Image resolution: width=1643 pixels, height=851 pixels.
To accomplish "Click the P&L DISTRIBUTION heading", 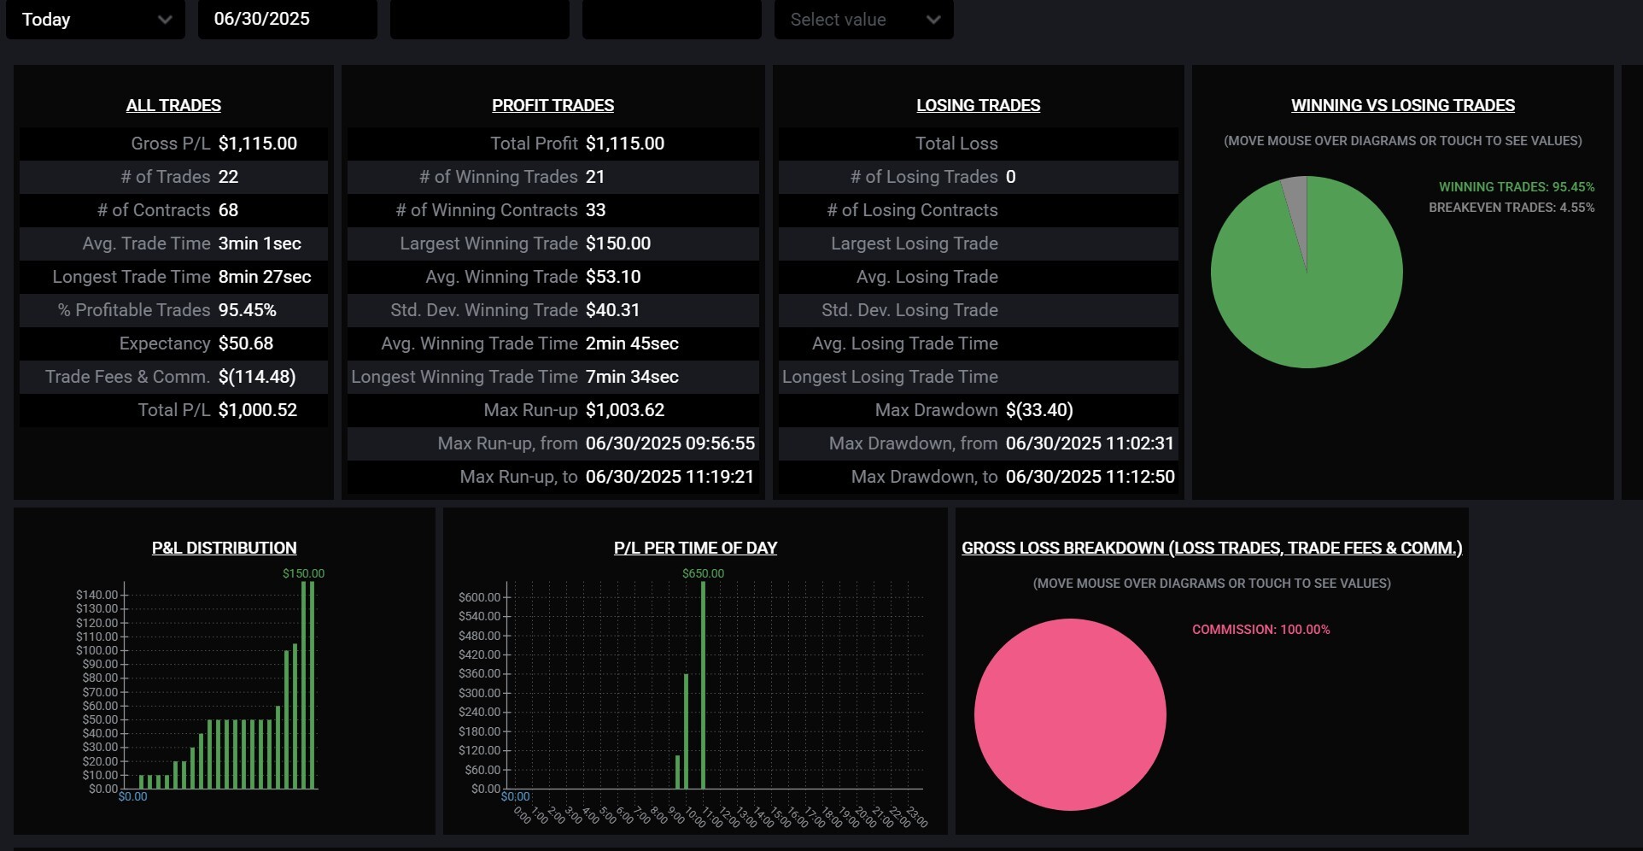I will click(224, 548).
